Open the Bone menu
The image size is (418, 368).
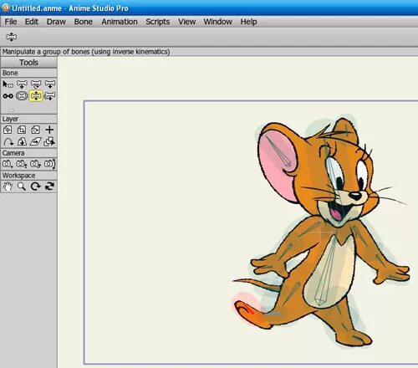[83, 22]
